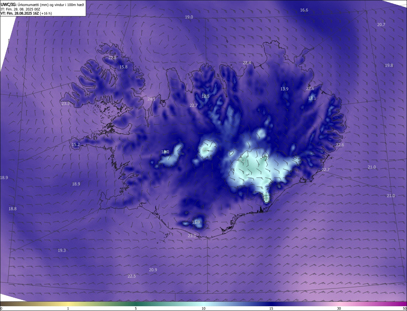Viewport: 407px width, 311px height.
Task: Click the 15.2 value label
Action: click(x=76, y=145)
